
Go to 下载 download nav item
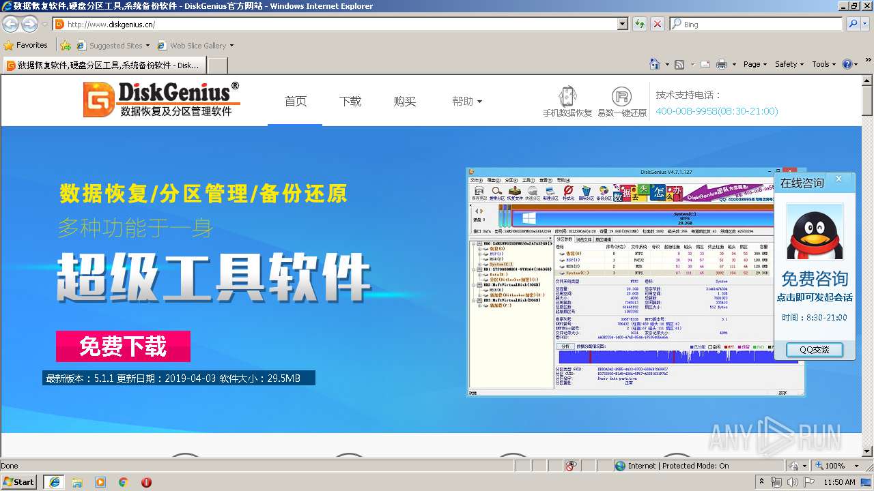(350, 101)
